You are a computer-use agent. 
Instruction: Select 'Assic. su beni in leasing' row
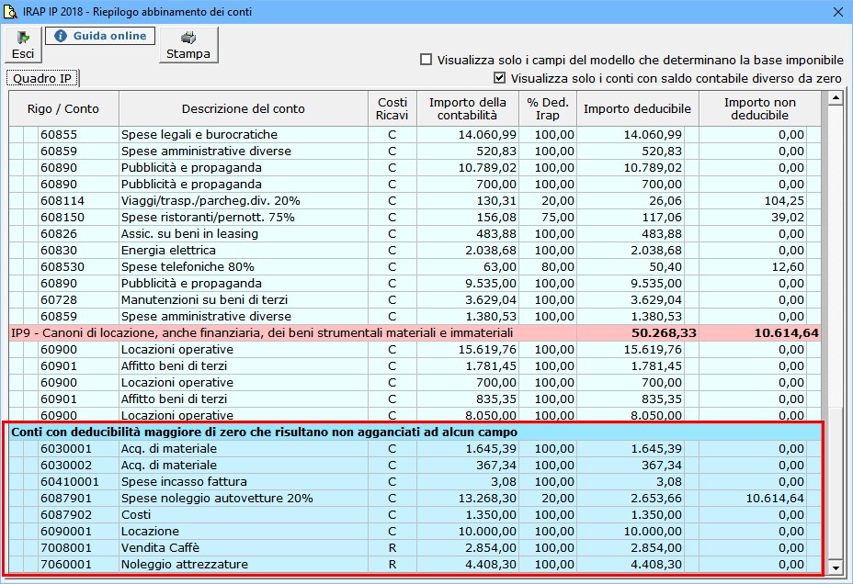[x=415, y=233]
